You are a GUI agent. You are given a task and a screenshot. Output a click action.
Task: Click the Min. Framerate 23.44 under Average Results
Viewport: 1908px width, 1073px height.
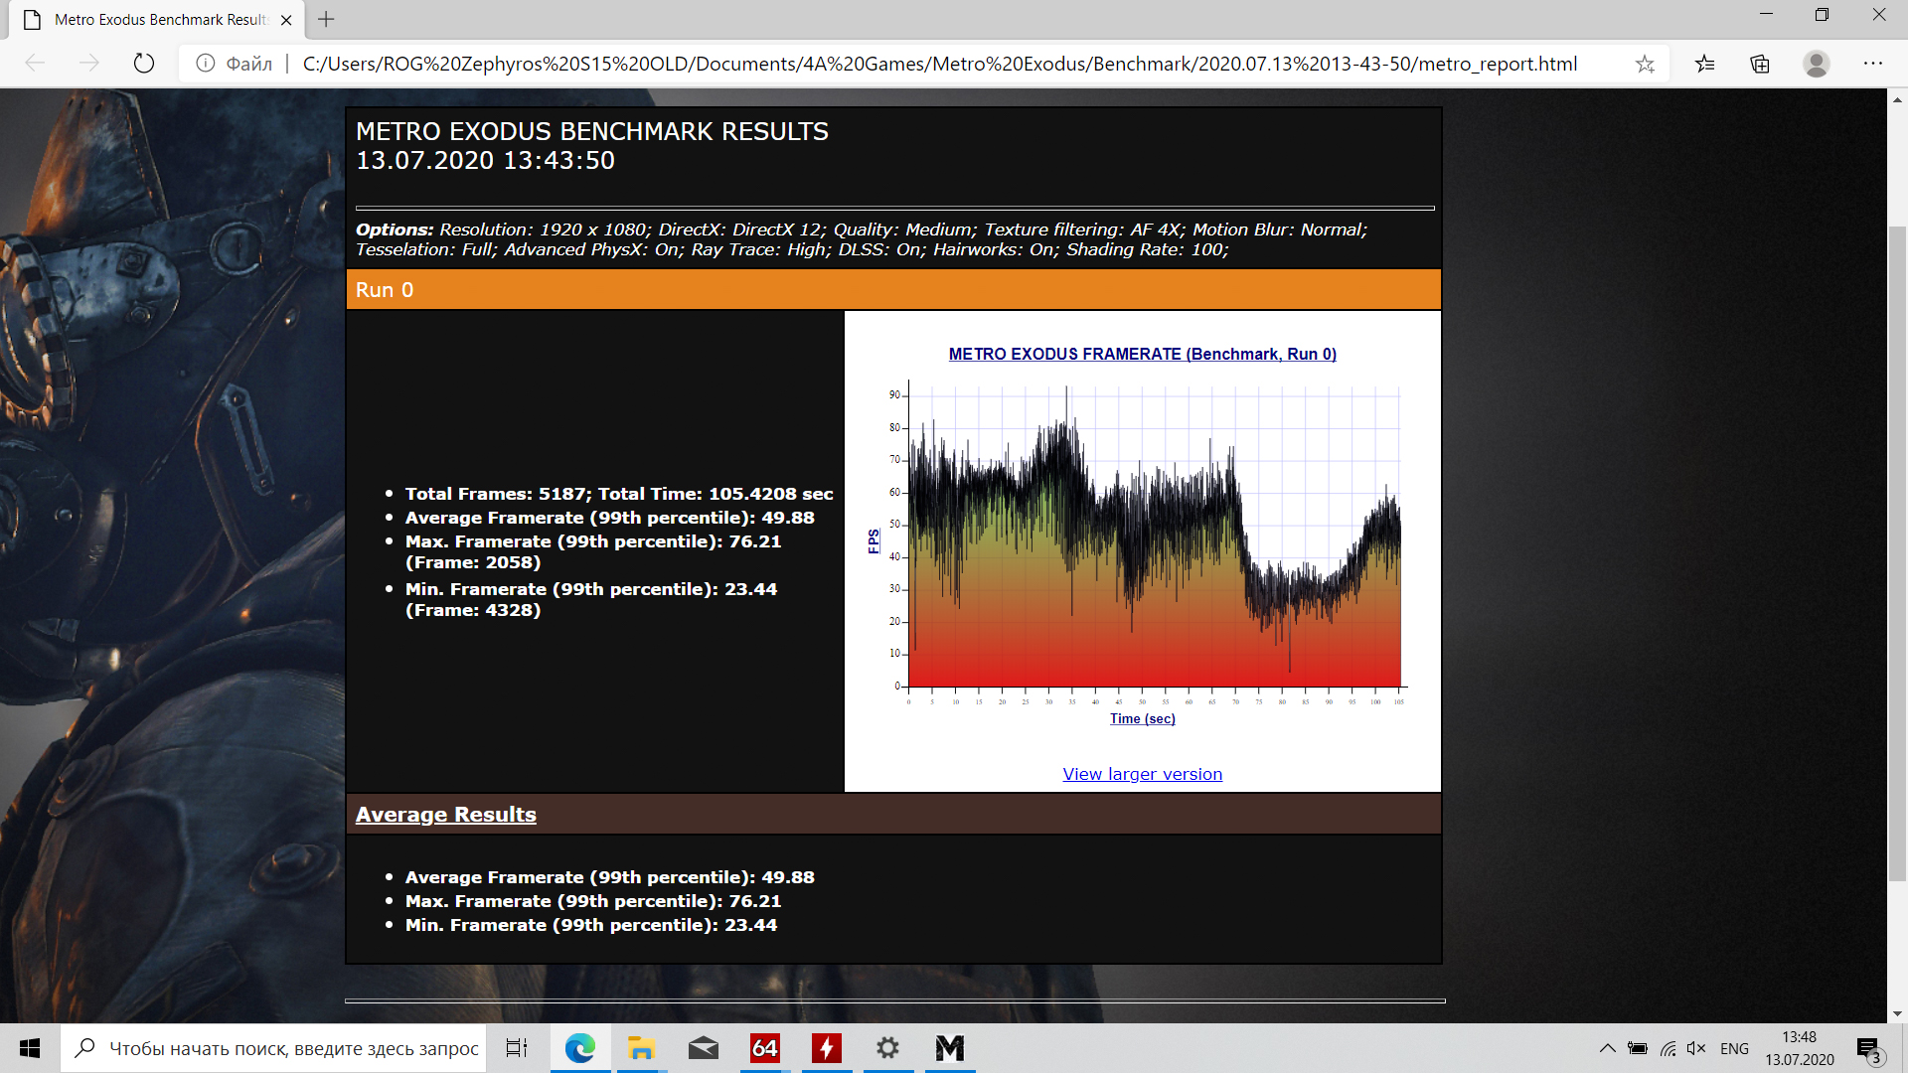(x=591, y=925)
